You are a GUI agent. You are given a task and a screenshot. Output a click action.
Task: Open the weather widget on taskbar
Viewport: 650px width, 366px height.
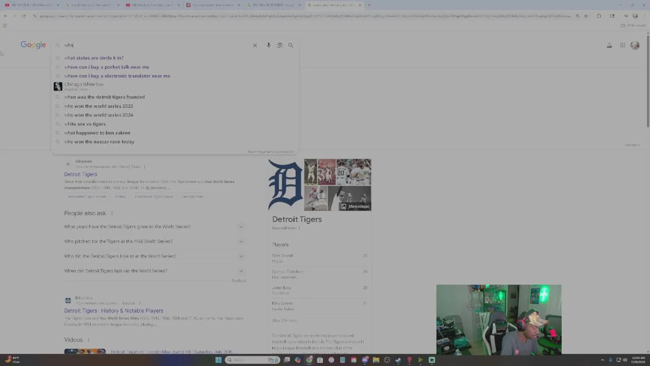pos(12,360)
